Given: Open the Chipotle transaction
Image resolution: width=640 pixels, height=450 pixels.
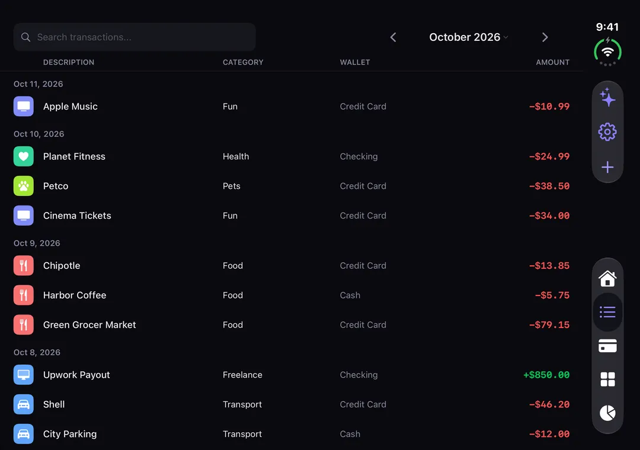Looking at the screenshot, I should (x=292, y=266).
